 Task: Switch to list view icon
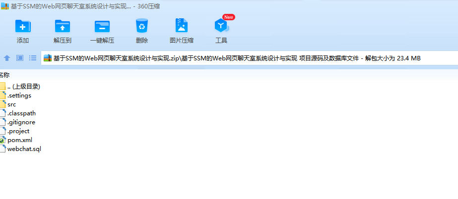pos(33,58)
